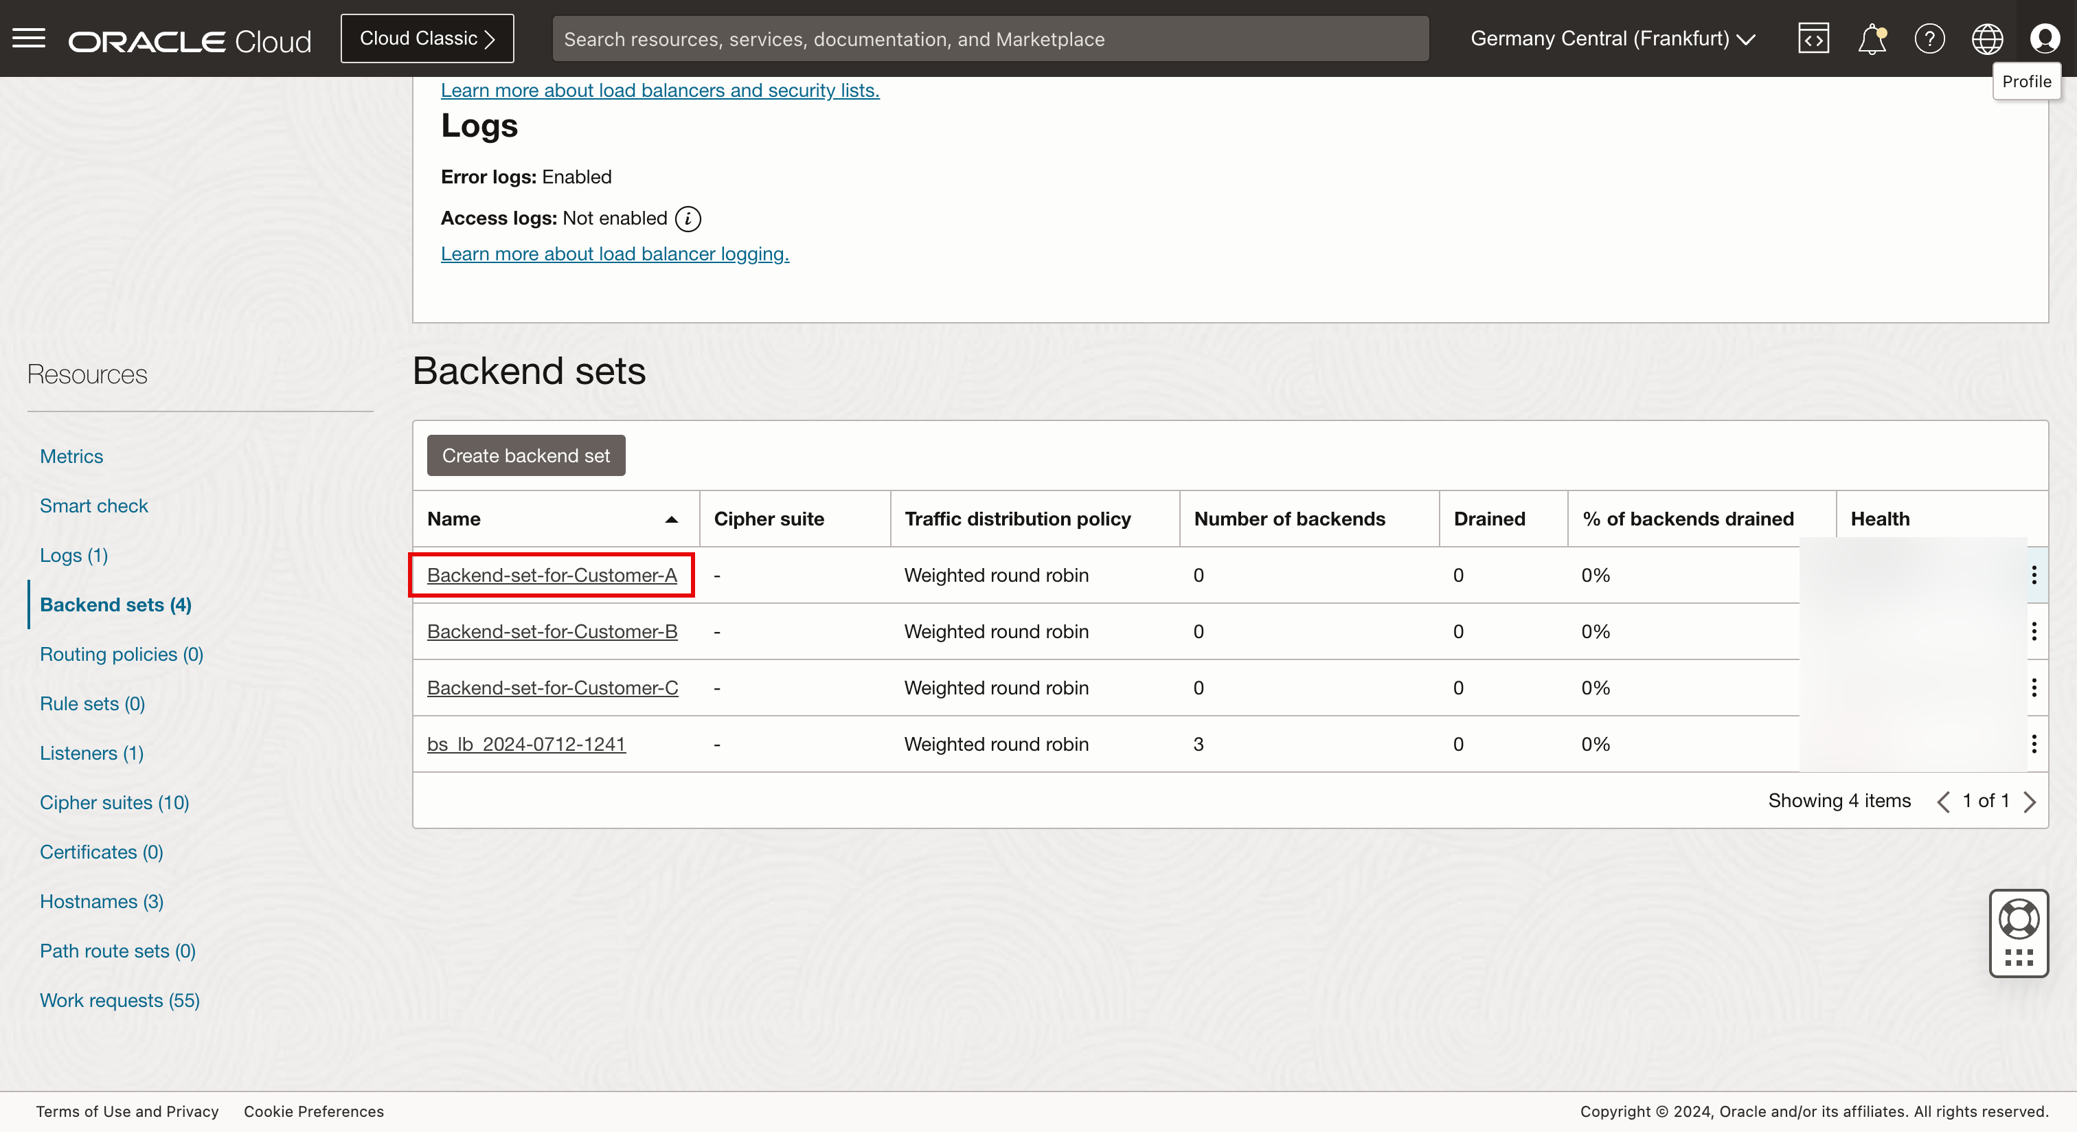Open the notifications bell
2077x1132 pixels.
1872,38
